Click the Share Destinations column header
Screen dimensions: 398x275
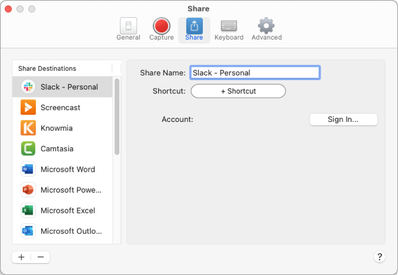point(62,68)
